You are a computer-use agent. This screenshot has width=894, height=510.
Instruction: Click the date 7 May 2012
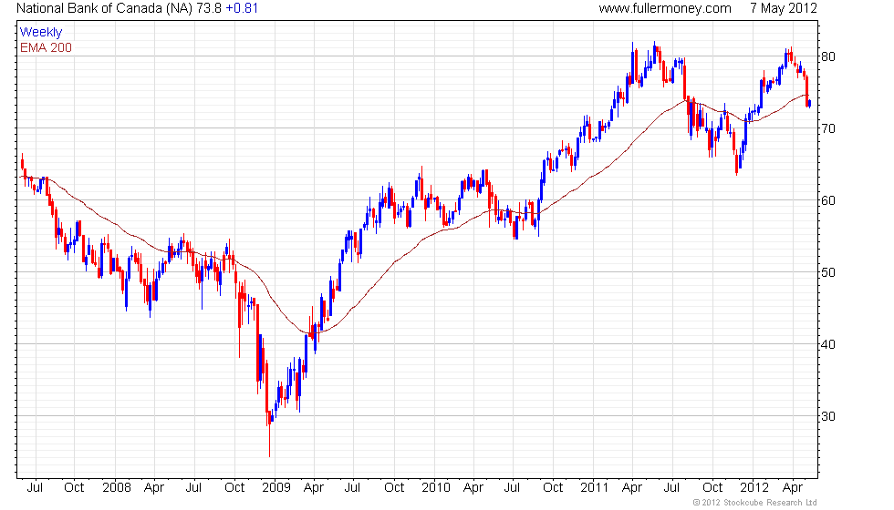coord(784,8)
